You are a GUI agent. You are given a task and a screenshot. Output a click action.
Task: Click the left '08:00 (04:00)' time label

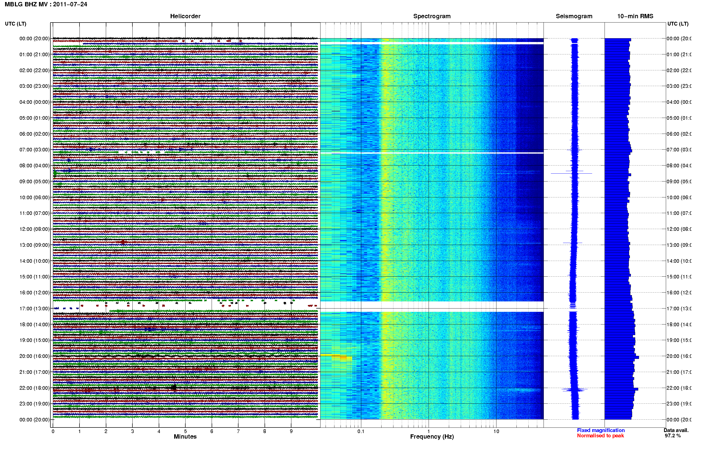click(34, 166)
